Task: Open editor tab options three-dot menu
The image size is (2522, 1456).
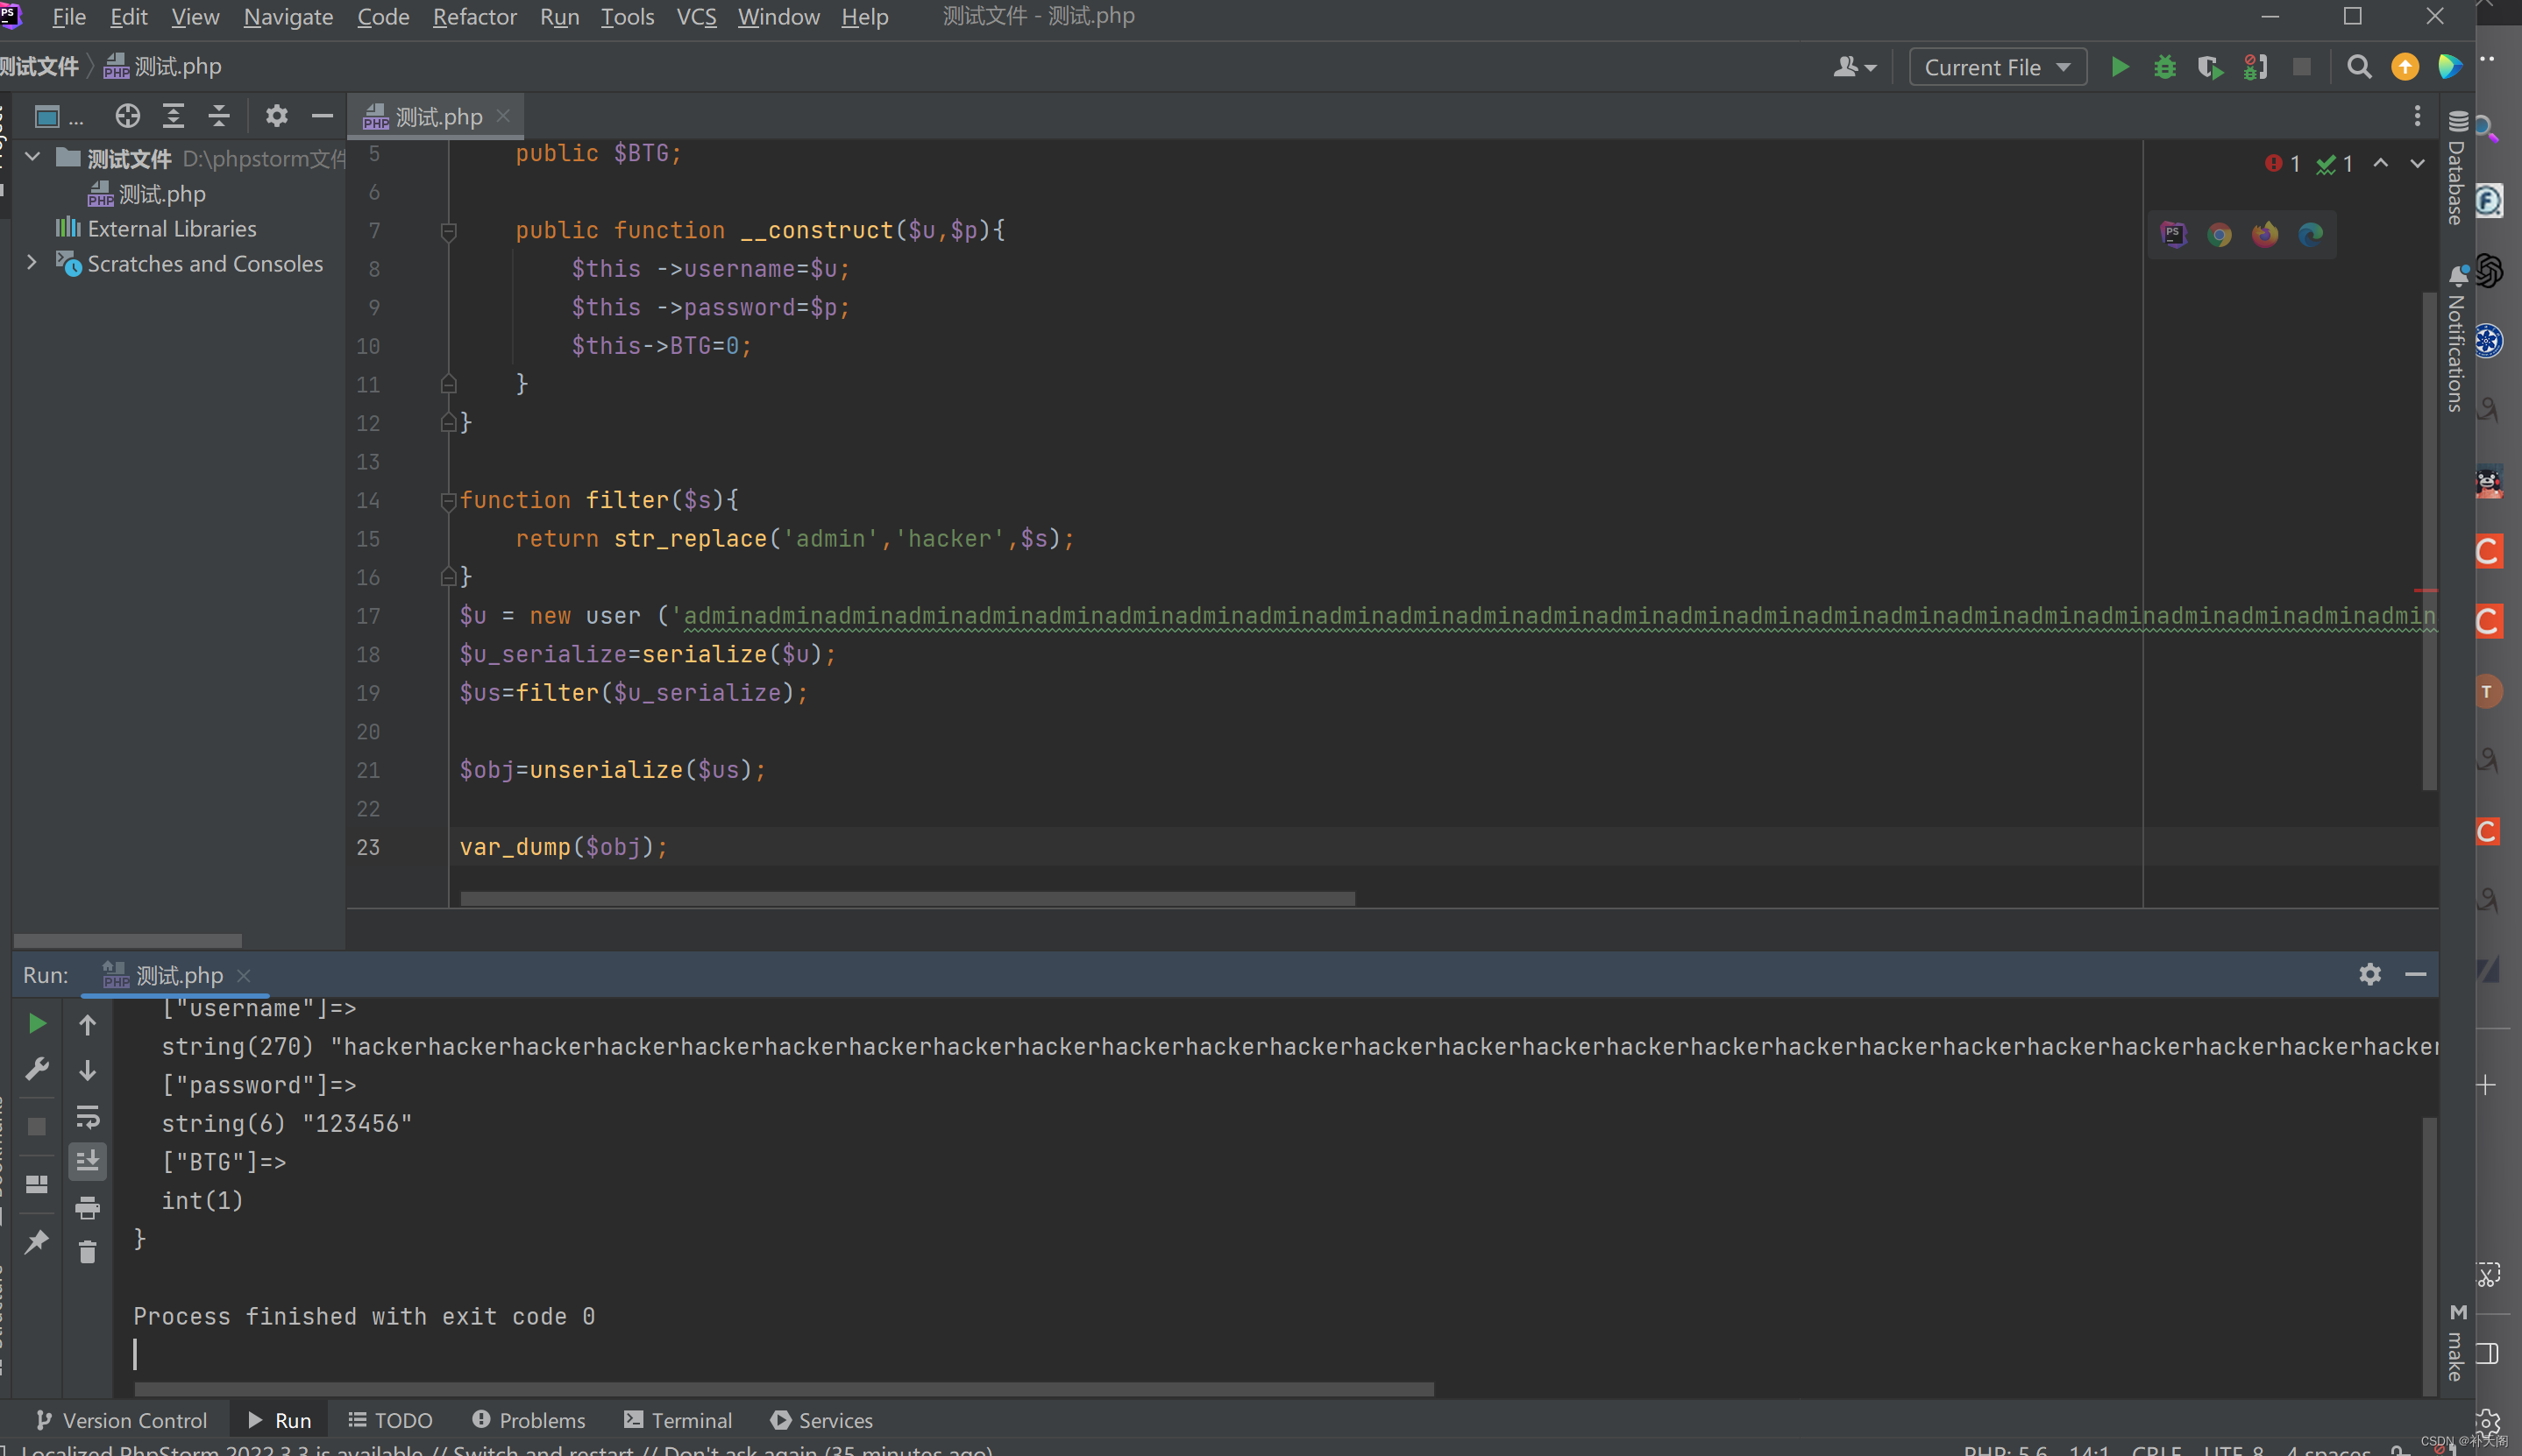Action: 2417,116
